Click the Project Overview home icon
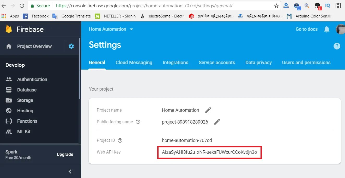 tap(9, 46)
